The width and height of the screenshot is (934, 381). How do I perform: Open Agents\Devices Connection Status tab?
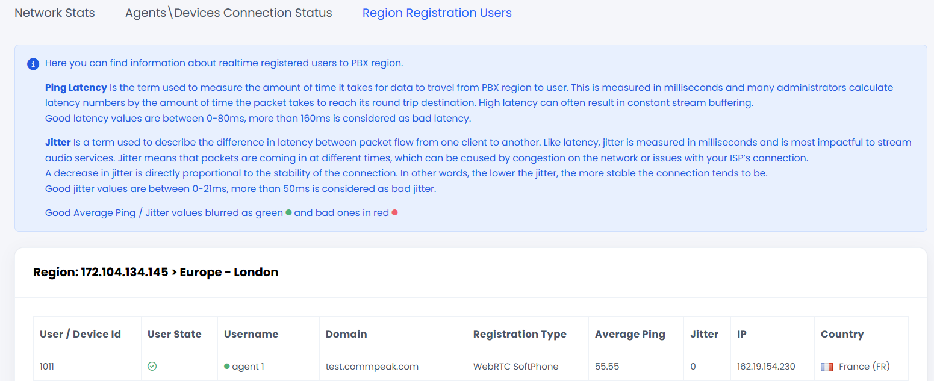coord(229,13)
